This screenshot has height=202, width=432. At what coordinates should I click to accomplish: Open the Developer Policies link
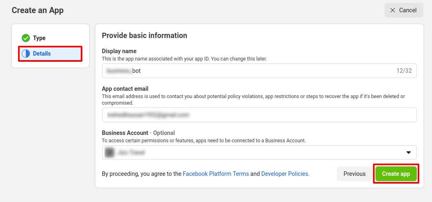tap(285, 174)
